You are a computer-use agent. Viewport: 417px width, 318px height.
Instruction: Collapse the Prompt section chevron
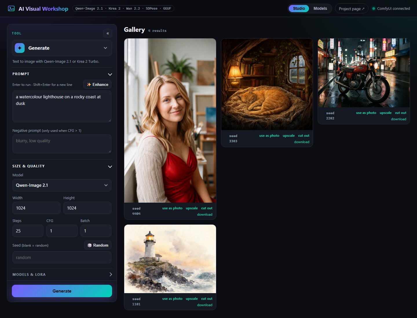pos(110,74)
